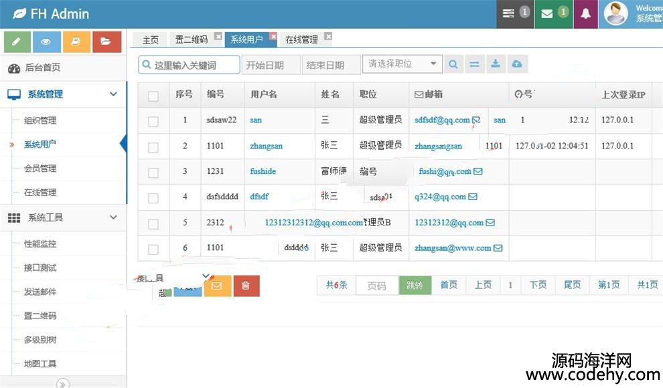
Task: Open 后台首页 in the sidebar
Action: (x=63, y=68)
